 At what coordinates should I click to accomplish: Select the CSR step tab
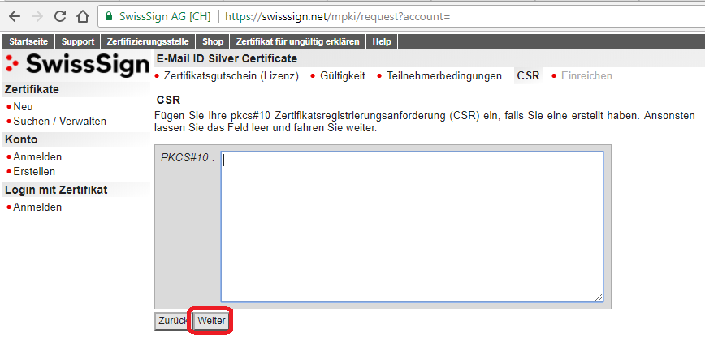[x=528, y=76]
